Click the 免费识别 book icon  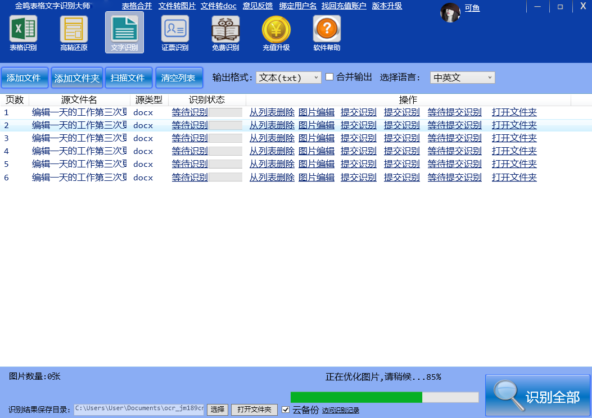[x=224, y=32]
